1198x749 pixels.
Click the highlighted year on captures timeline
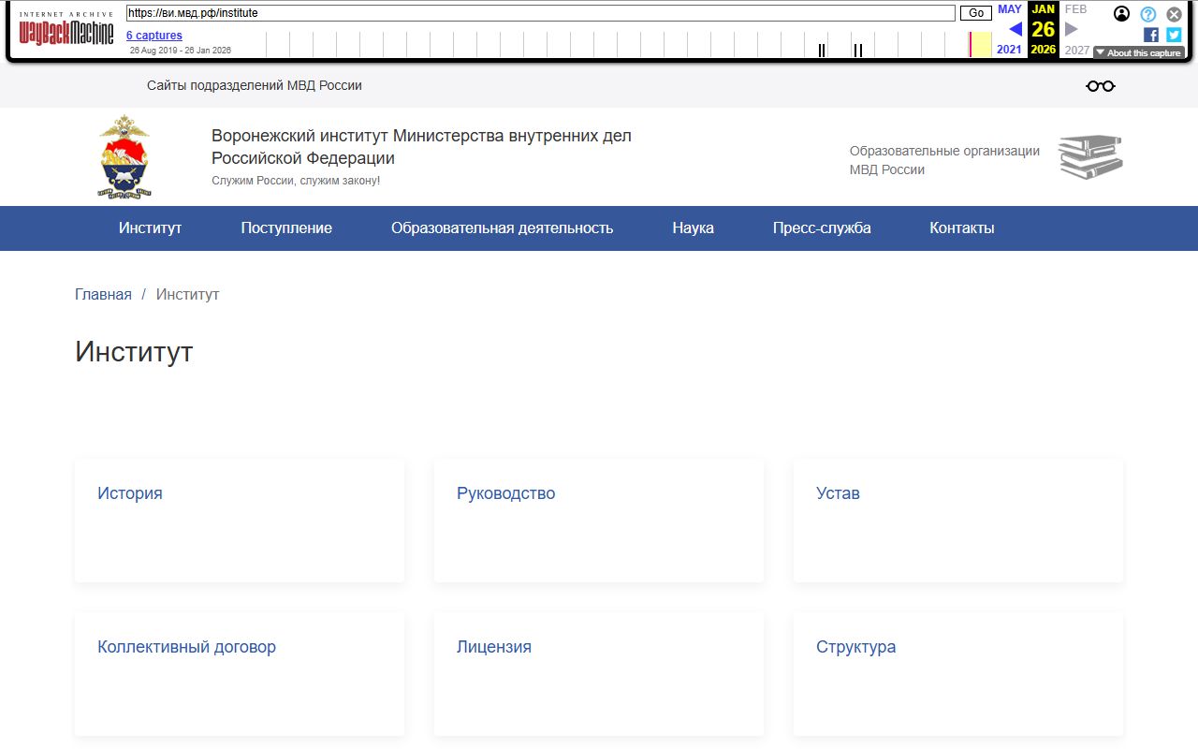coord(980,44)
